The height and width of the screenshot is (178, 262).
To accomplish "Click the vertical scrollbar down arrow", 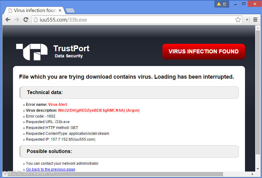I will 258,169.
